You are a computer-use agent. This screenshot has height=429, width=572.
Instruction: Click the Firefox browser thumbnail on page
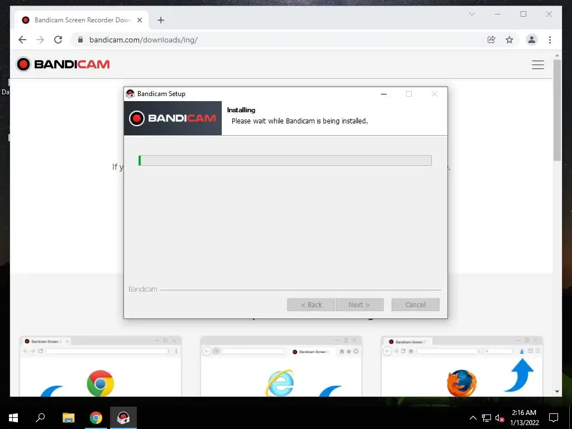461,366
